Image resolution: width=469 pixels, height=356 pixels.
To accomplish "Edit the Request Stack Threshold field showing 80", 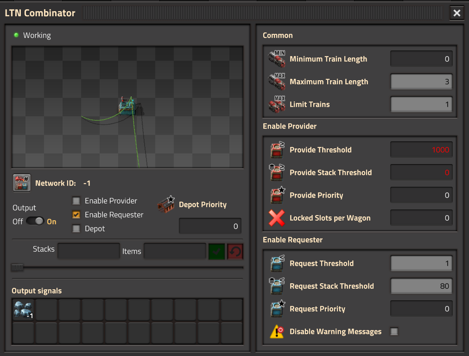I will pyautogui.click(x=421, y=286).
